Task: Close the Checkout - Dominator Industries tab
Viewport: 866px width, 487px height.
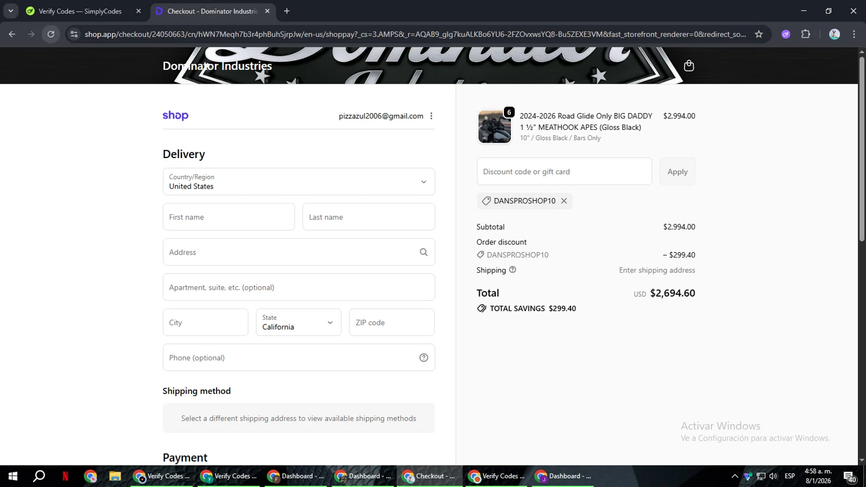Action: [x=267, y=11]
